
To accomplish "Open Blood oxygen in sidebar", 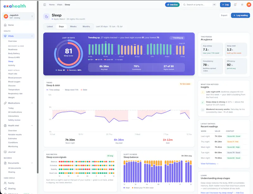I will pos(14,82).
